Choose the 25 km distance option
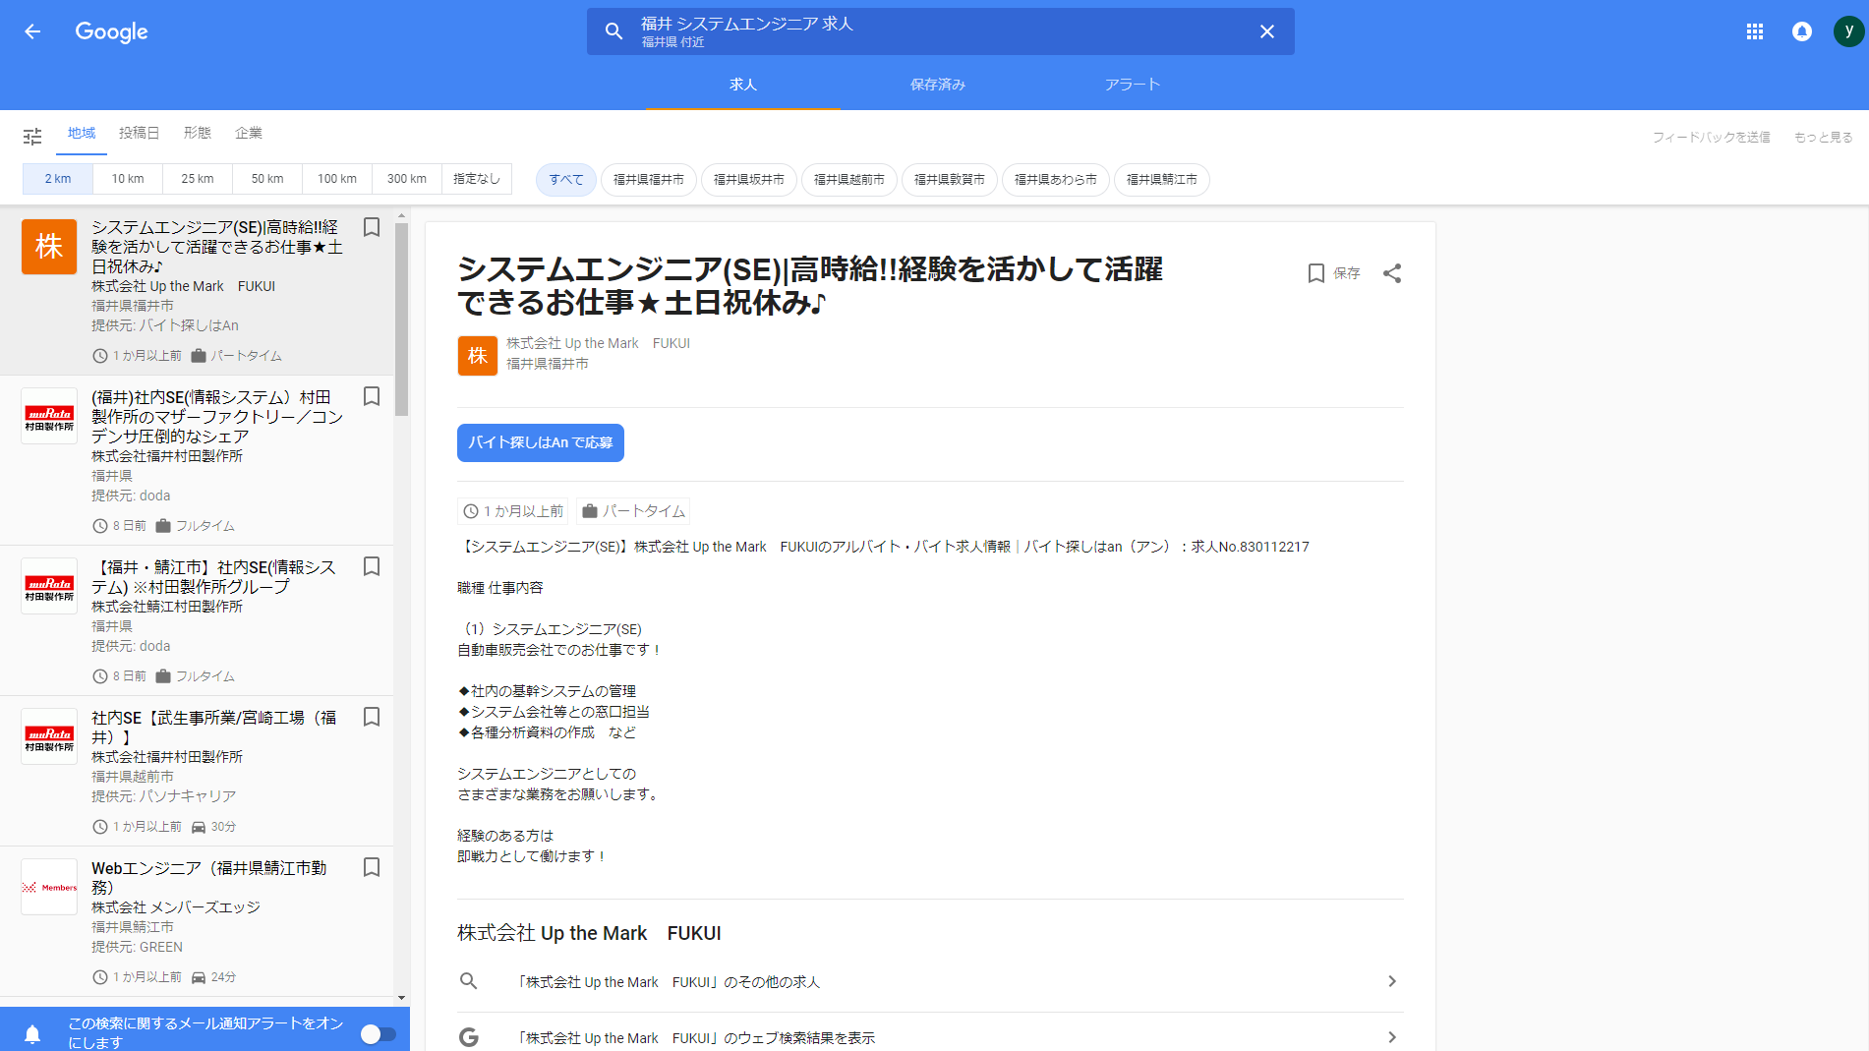 coord(198,179)
